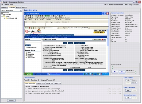Click the Refresh button below recordings tree

pyautogui.click(x=11, y=100)
